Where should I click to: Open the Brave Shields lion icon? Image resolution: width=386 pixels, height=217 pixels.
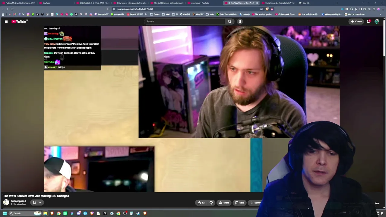(267, 9)
